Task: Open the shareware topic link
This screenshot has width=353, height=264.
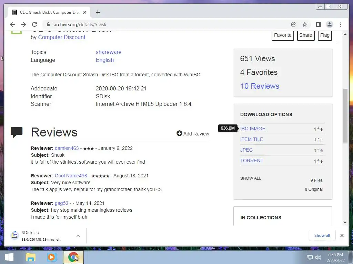Action: click(x=109, y=52)
